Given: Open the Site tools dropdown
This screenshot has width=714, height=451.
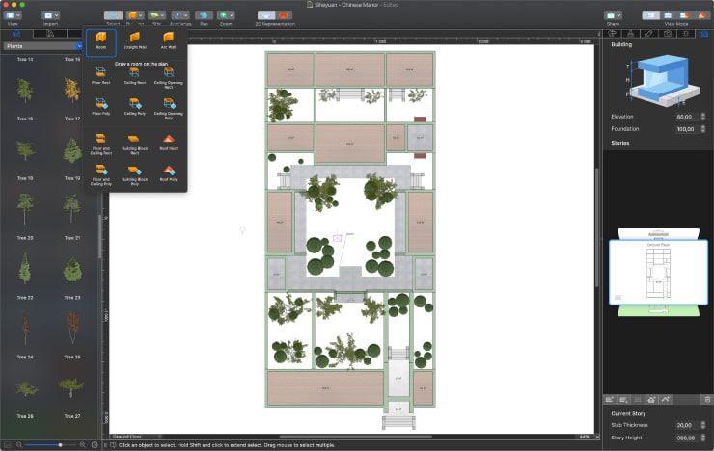Looking at the screenshot, I should click(x=156, y=15).
